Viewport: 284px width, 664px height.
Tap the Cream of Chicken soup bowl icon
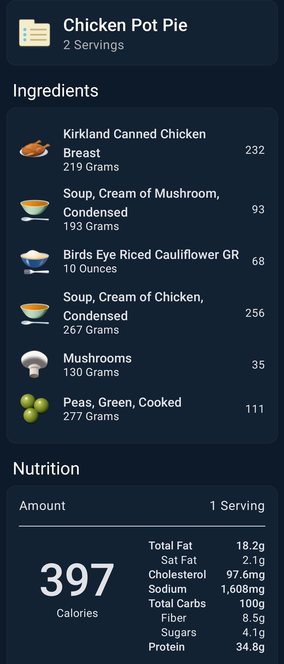pos(35,314)
